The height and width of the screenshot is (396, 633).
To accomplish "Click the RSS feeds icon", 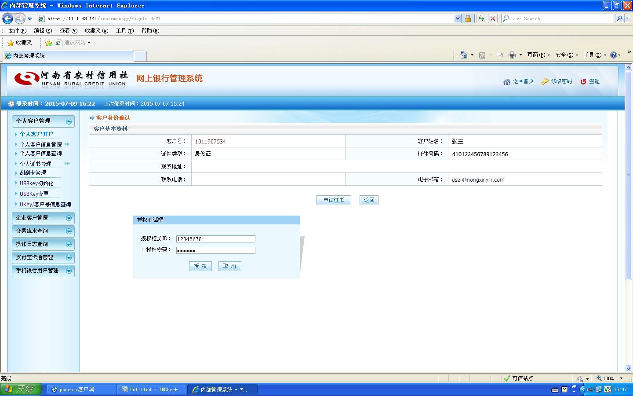I will (x=482, y=55).
